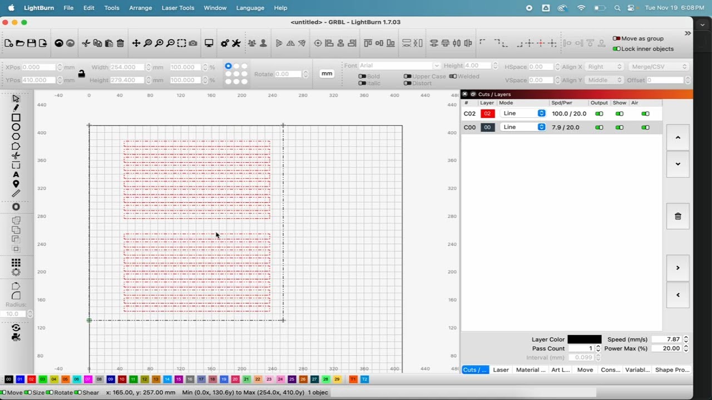Open the Arrange menu
Viewport: 712px width, 400px height.
tap(141, 8)
